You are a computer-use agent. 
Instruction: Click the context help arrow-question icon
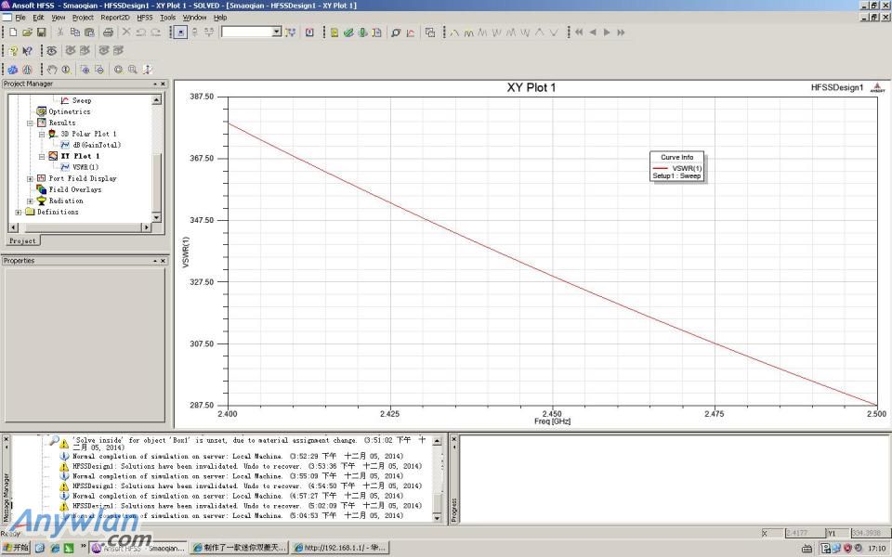tap(27, 50)
